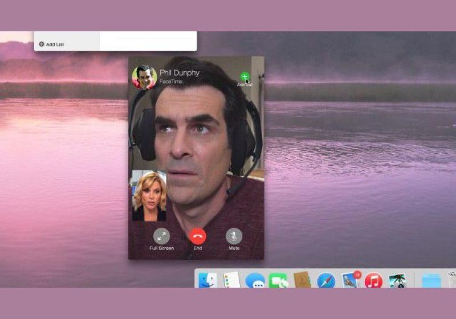Click the caller's round avatar at top of call
This screenshot has height=319, width=456.
(144, 77)
